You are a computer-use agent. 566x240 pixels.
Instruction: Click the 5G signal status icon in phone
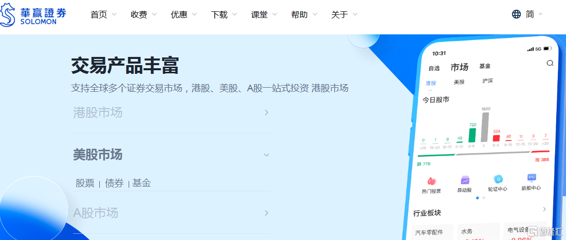[x=534, y=49]
